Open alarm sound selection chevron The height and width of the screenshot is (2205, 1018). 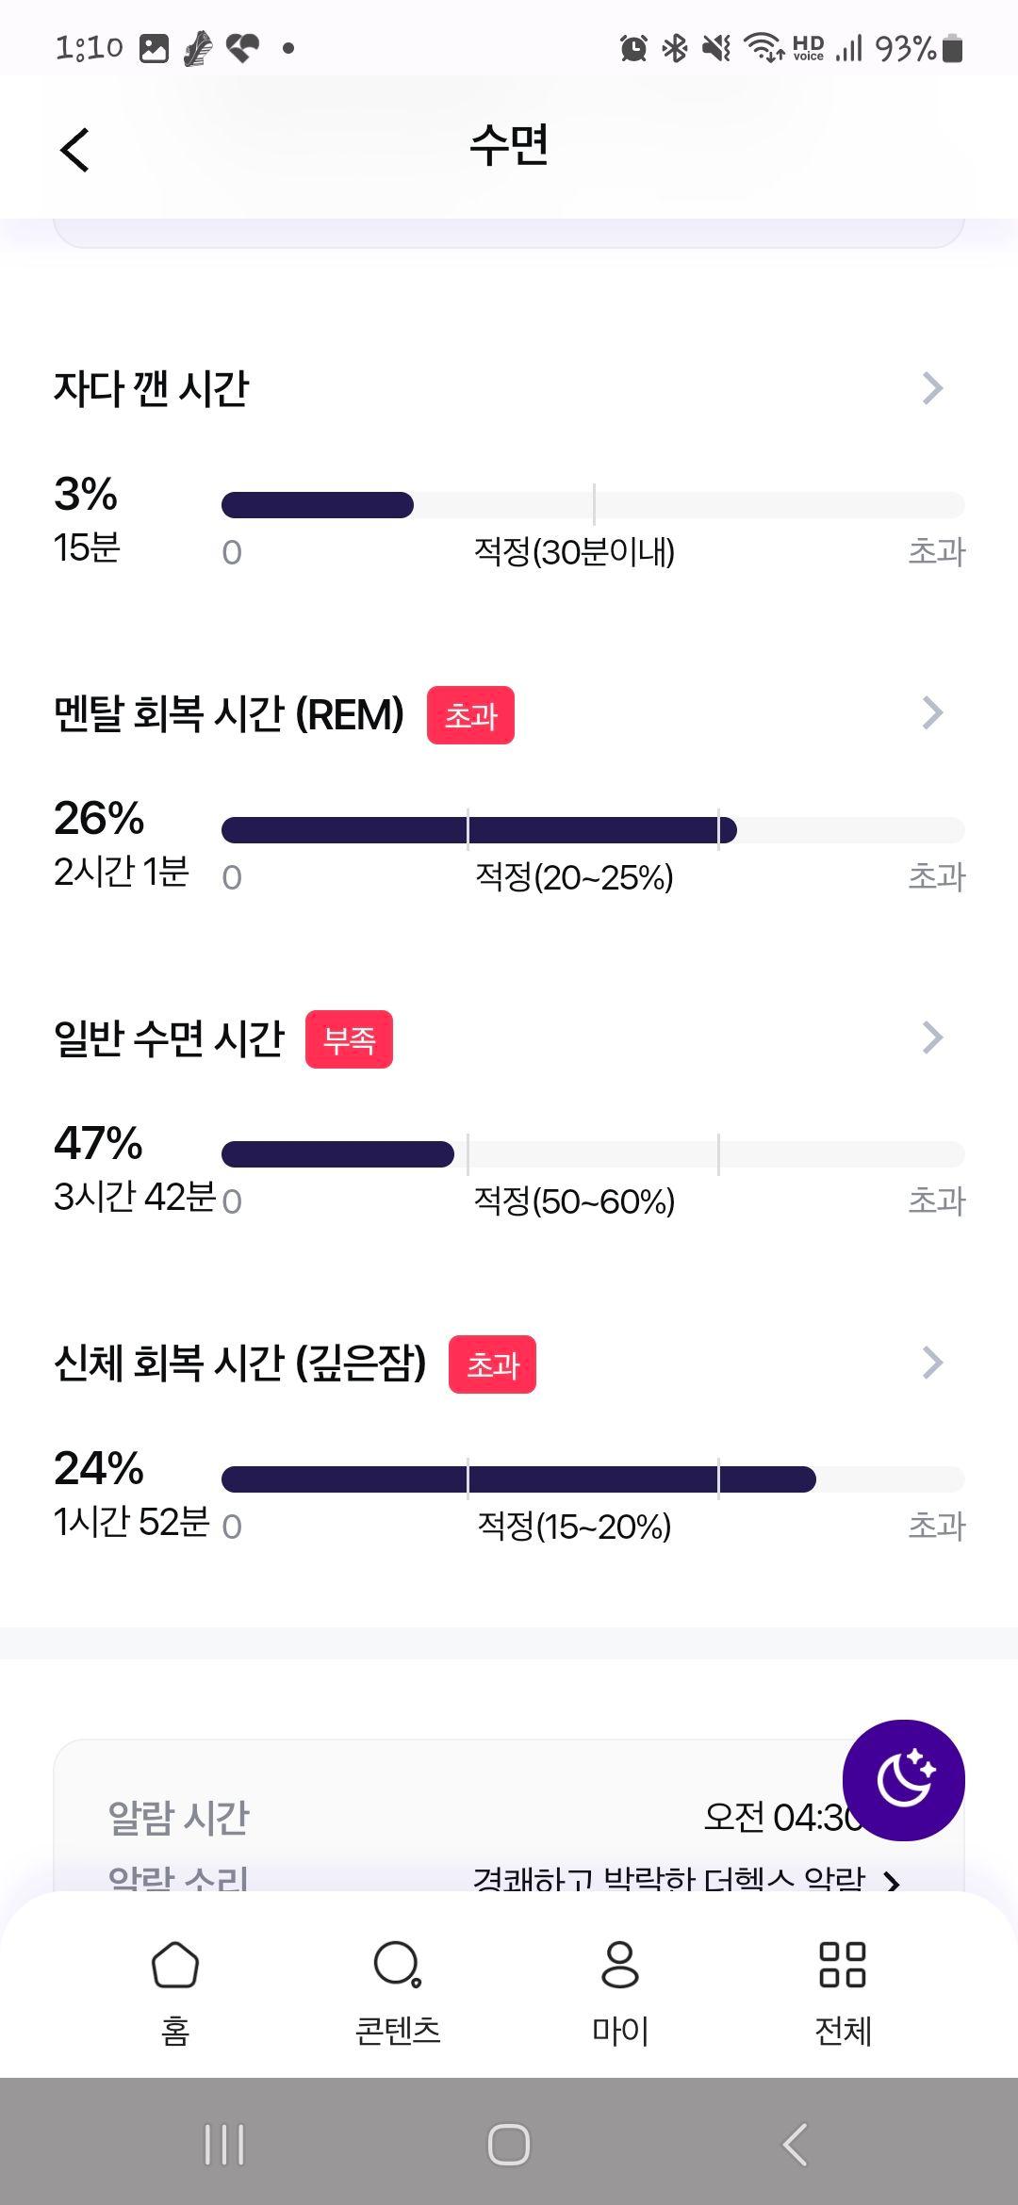(892, 1883)
